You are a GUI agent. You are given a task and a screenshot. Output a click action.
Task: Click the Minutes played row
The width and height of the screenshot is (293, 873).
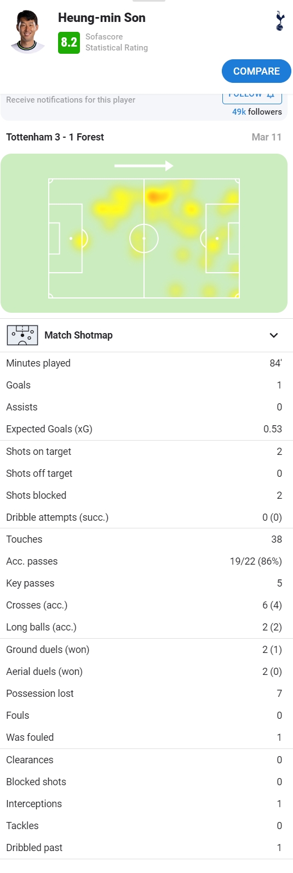pos(146,363)
